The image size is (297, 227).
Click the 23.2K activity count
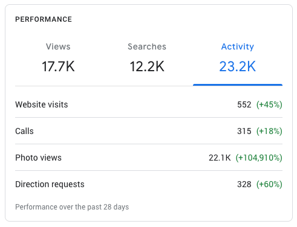pyautogui.click(x=238, y=66)
